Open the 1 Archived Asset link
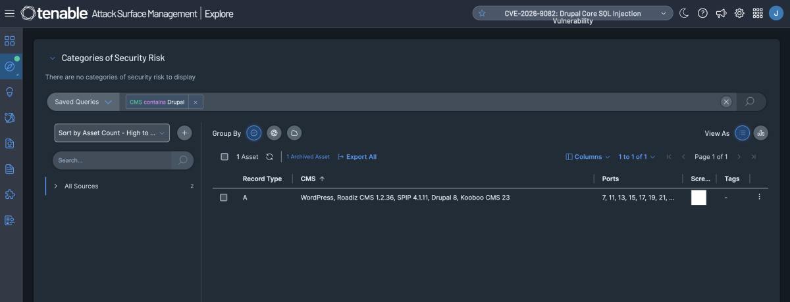 (x=308, y=157)
